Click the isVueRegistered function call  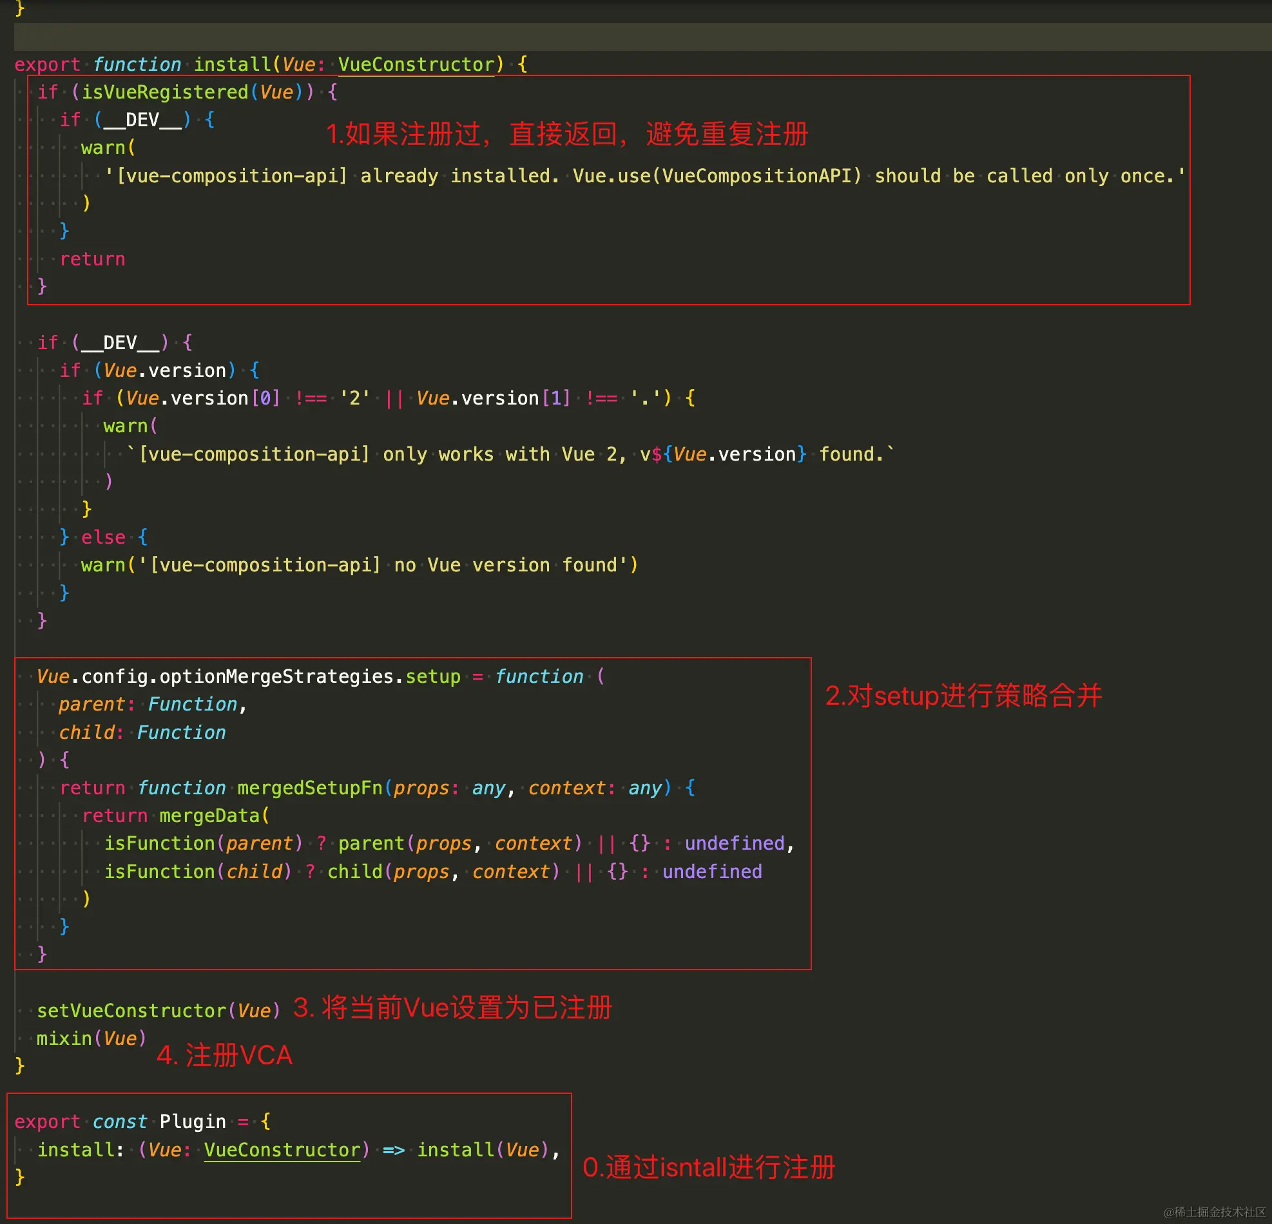[x=164, y=92]
